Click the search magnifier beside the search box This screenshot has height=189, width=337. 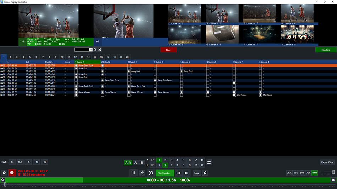95,50
